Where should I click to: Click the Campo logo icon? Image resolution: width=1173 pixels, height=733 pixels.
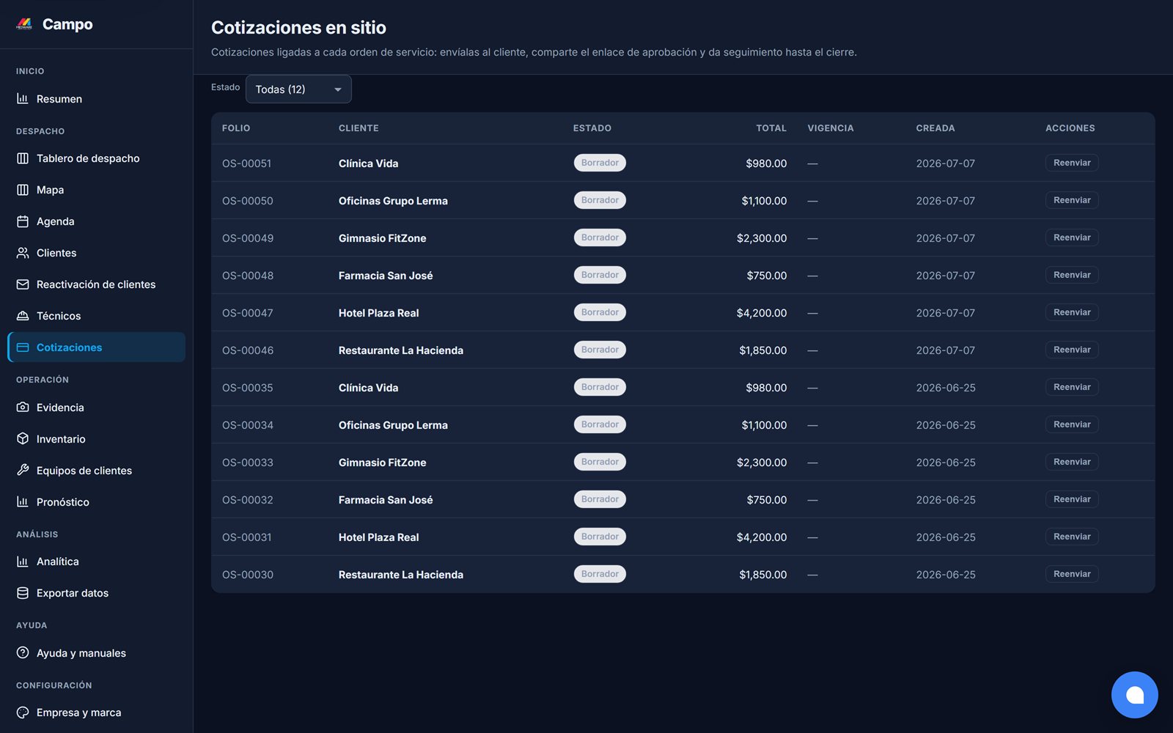coord(24,24)
